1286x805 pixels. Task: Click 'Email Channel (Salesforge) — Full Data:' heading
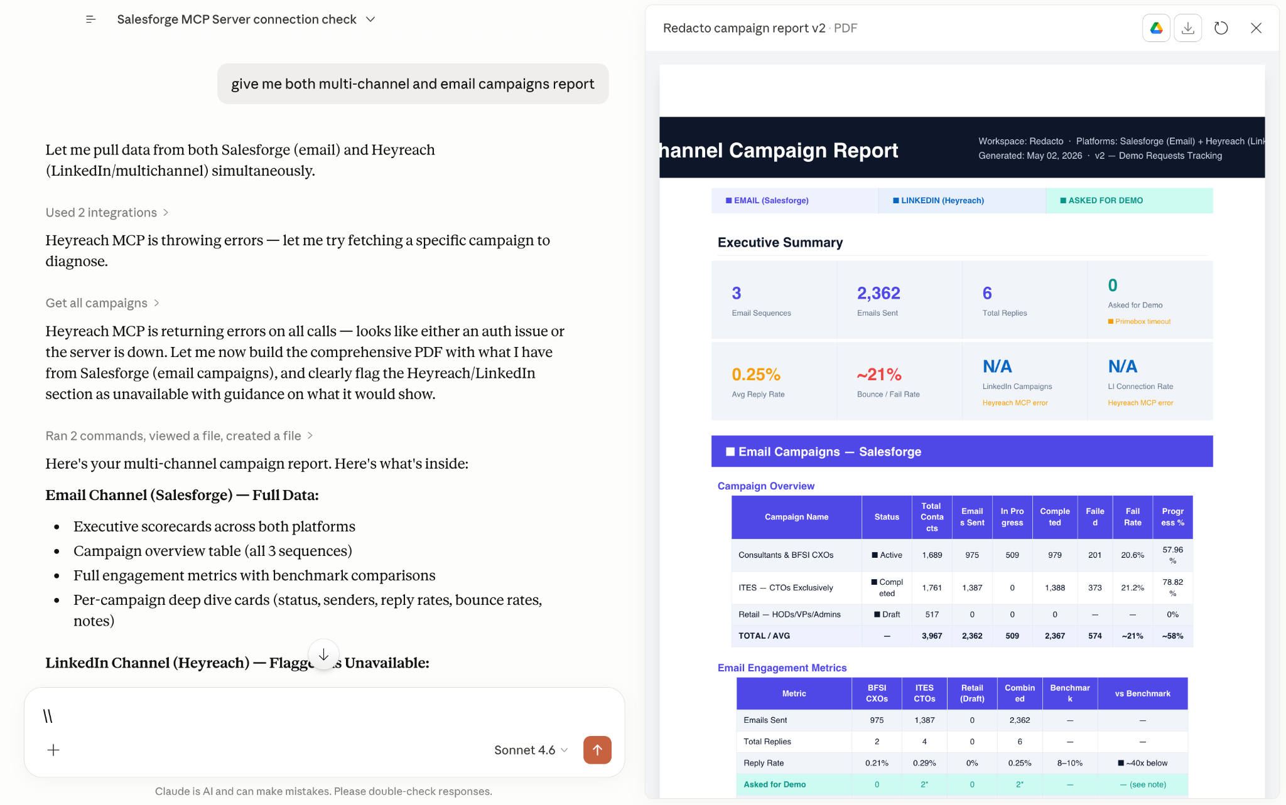click(182, 495)
